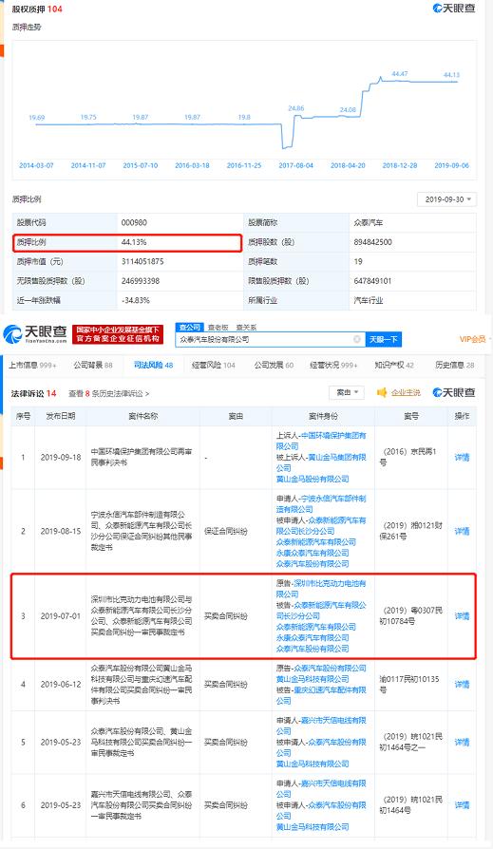
Task: Click the 44.47 chart data label
Action: (x=400, y=74)
